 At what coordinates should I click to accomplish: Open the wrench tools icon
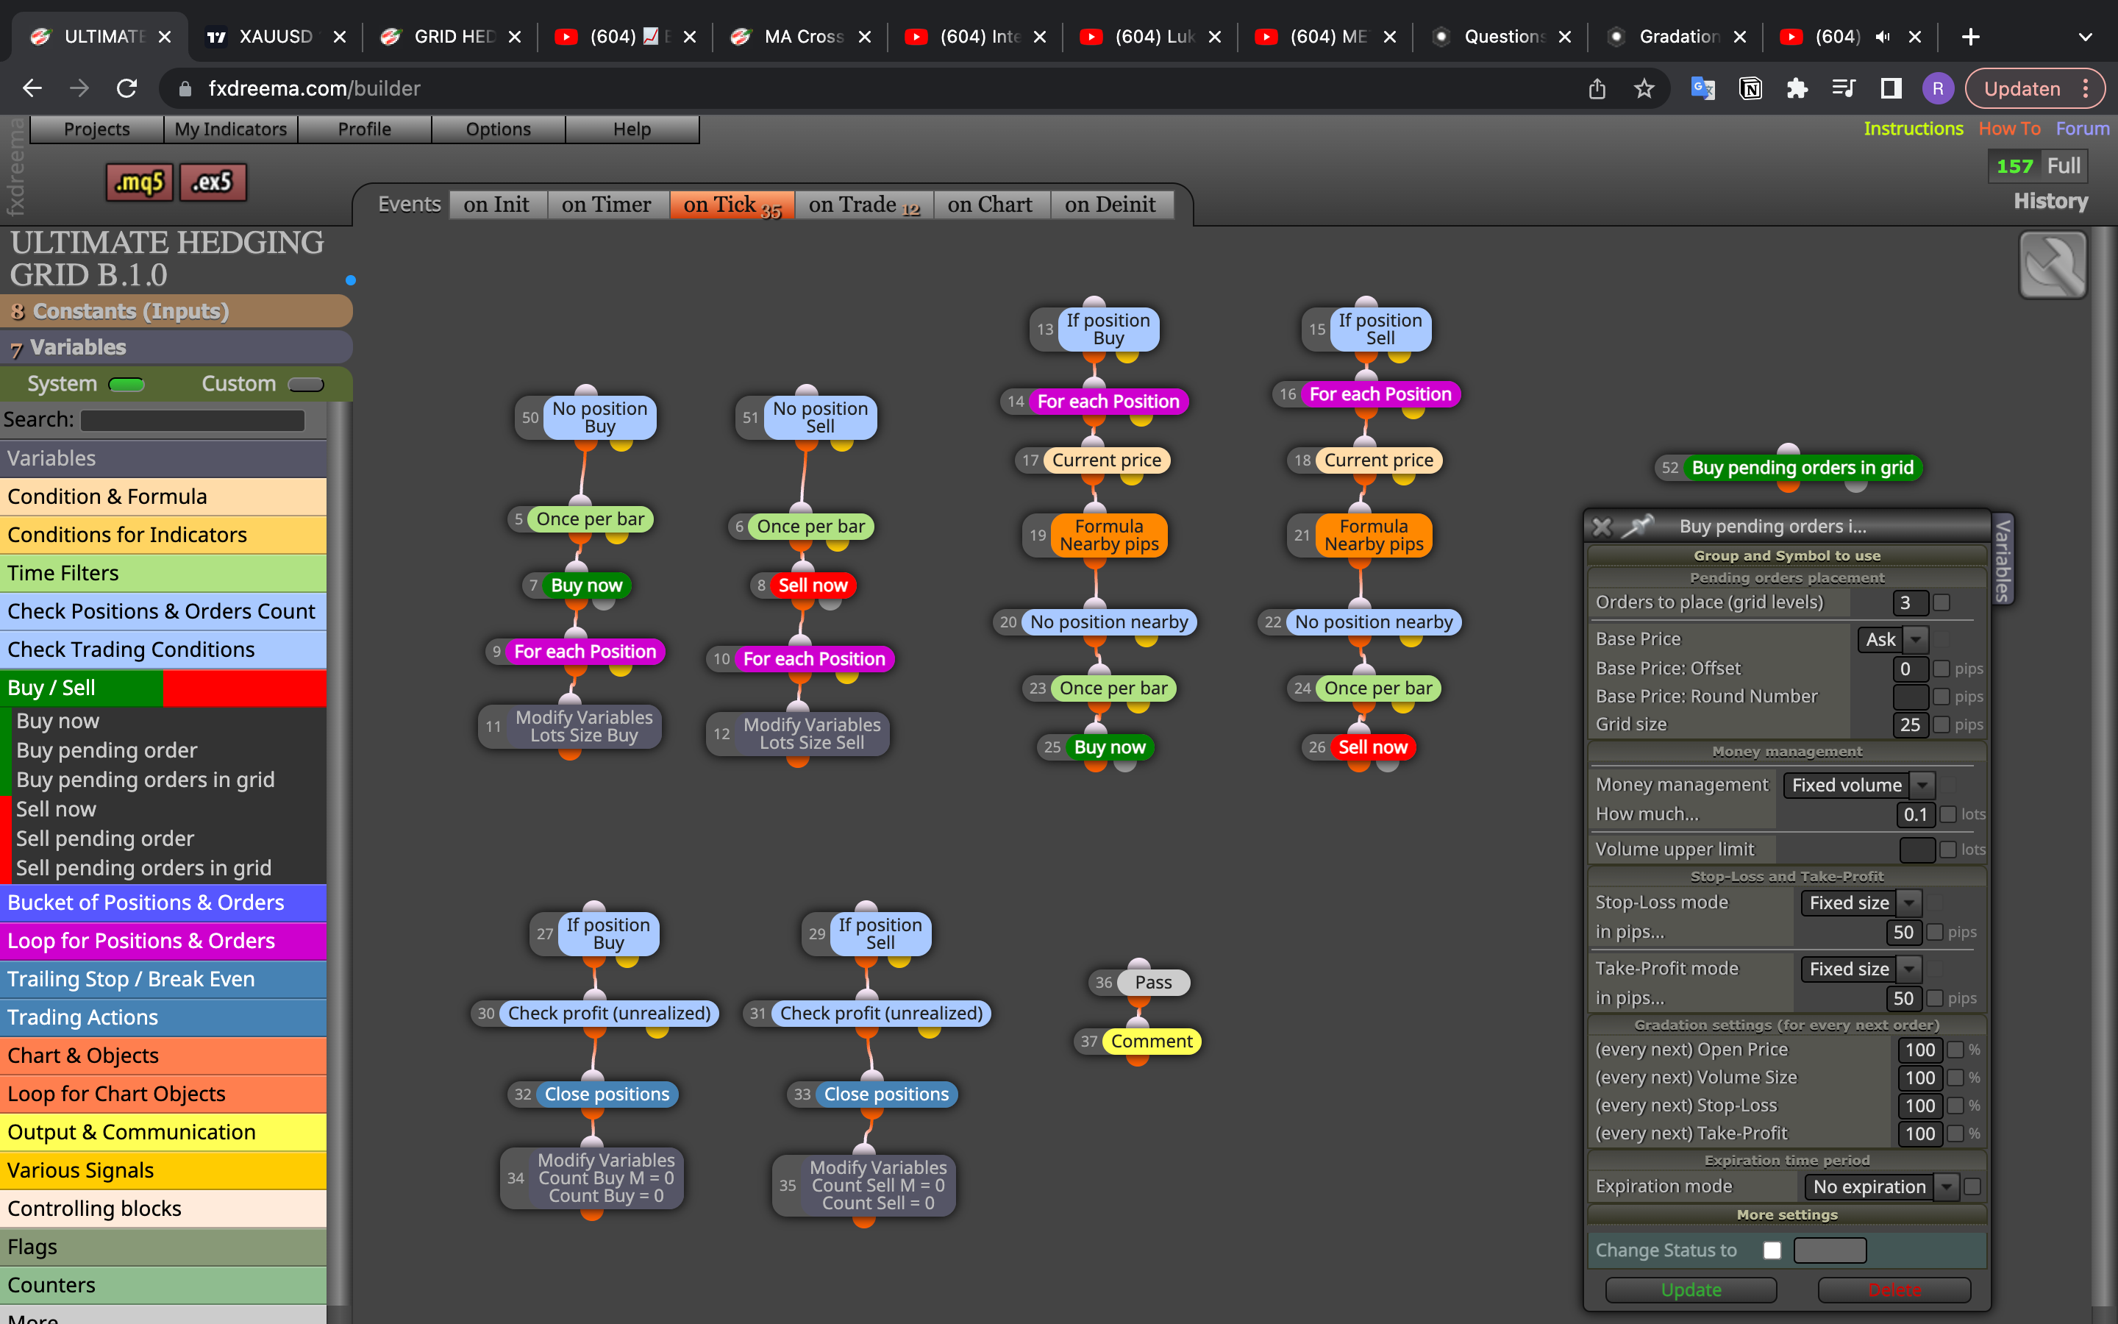pos(2053,265)
